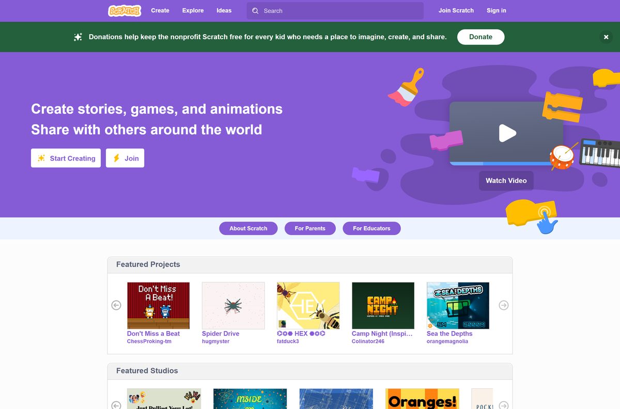The image size is (620, 409).
Task: Visit author ChessProking-tm
Action: pos(149,341)
